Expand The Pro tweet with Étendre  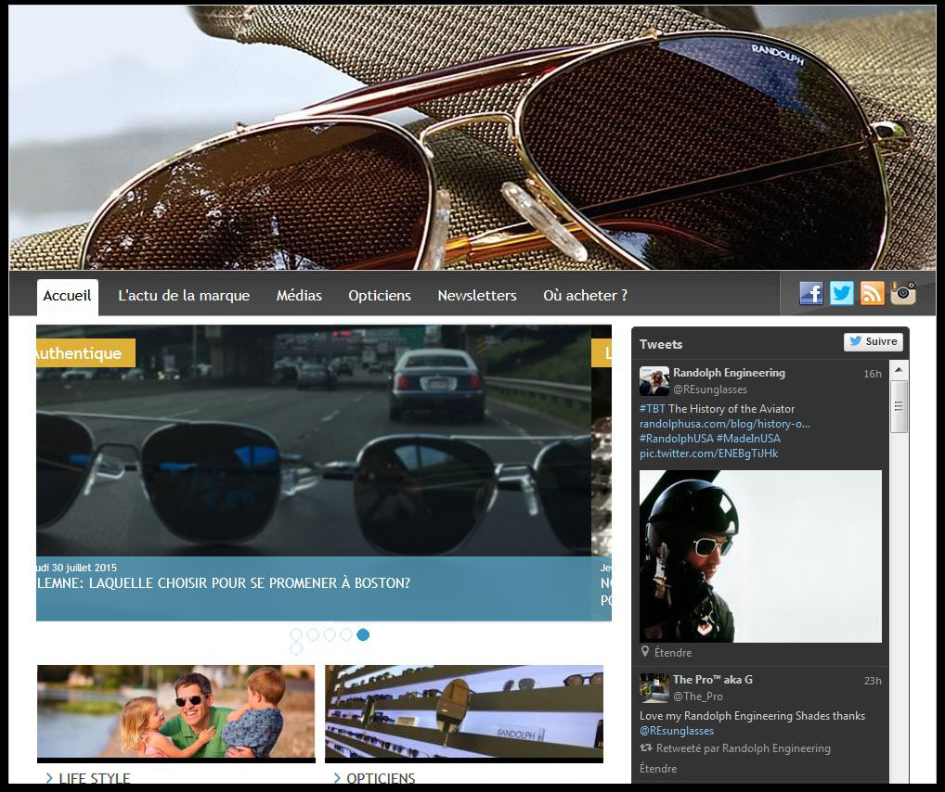pyautogui.click(x=658, y=769)
